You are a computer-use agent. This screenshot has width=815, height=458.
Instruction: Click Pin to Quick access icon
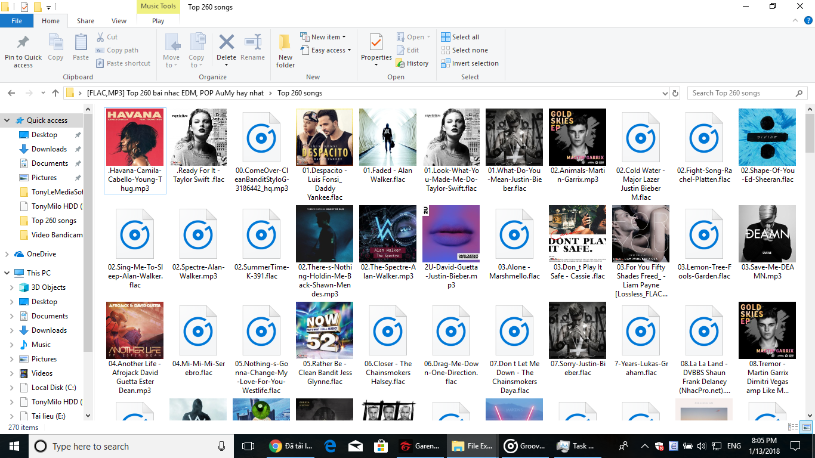23,51
